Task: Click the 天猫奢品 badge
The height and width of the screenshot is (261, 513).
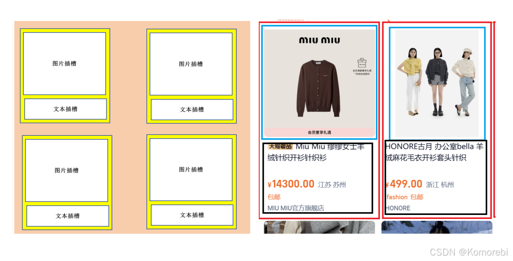Action: tap(280, 146)
